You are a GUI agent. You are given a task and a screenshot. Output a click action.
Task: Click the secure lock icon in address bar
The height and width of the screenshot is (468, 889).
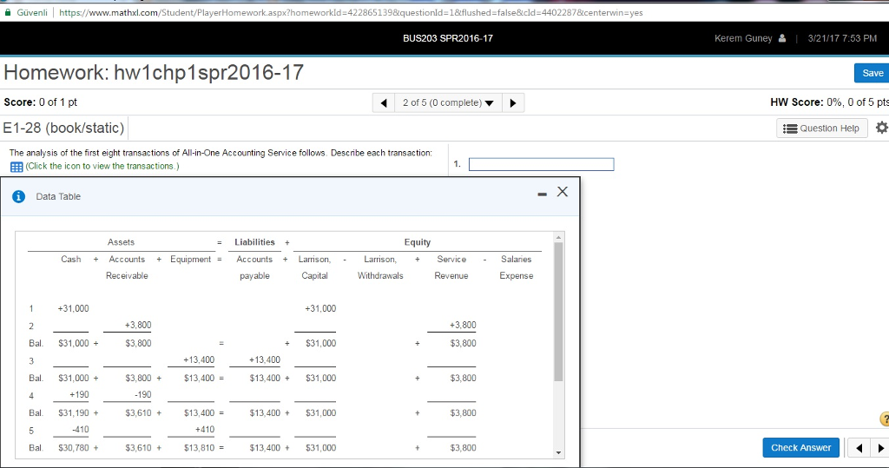[8, 12]
